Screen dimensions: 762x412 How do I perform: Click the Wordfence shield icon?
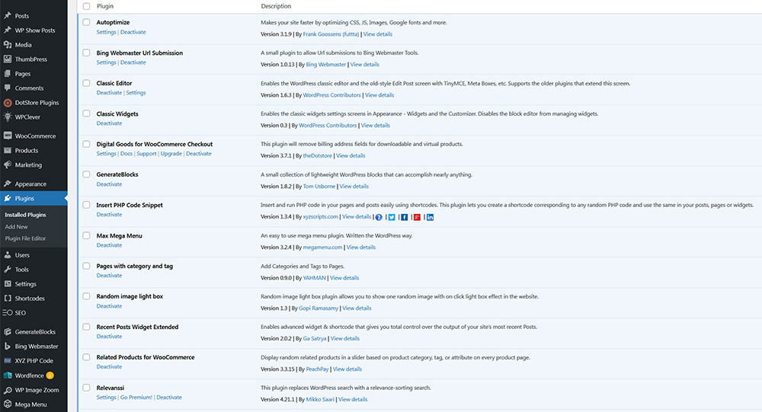(x=8, y=375)
